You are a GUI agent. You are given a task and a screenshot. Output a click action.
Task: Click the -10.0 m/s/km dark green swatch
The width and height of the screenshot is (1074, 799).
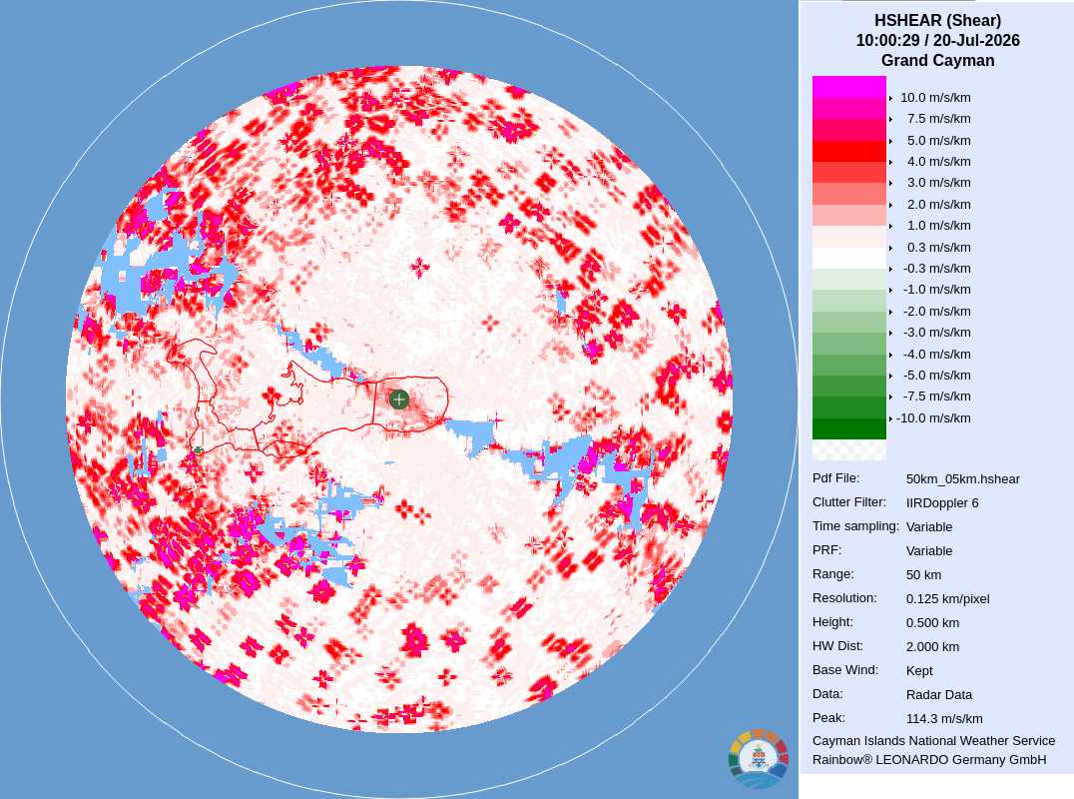tap(848, 428)
